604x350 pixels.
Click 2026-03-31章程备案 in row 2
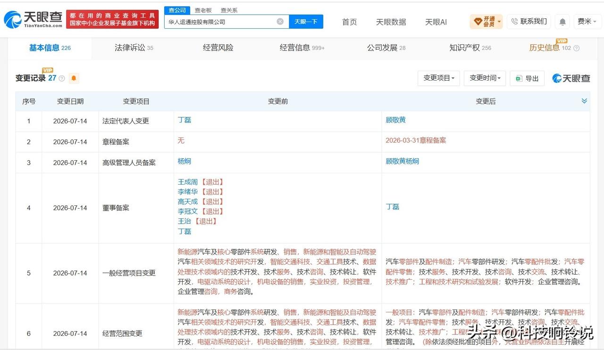pyautogui.click(x=416, y=140)
